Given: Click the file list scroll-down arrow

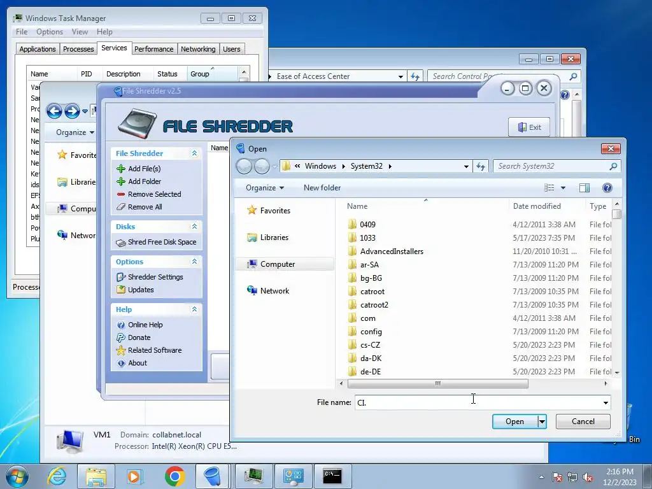Looking at the screenshot, I should [x=616, y=372].
